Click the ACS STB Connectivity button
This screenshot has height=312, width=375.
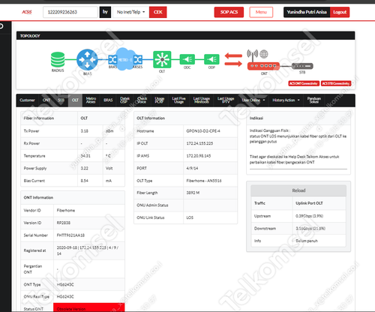coord(336,83)
